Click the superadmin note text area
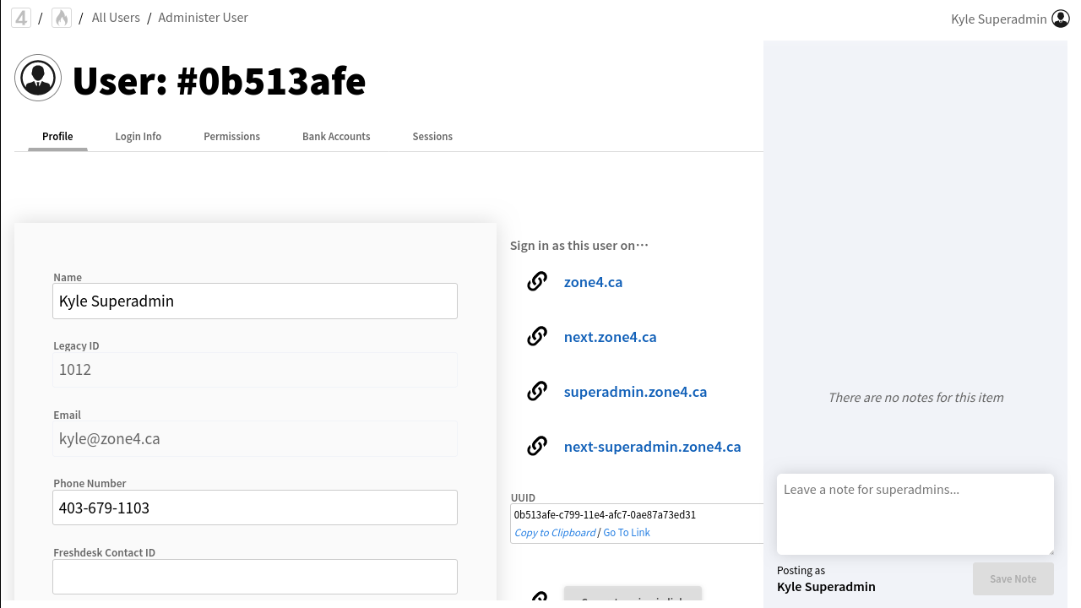 [915, 513]
